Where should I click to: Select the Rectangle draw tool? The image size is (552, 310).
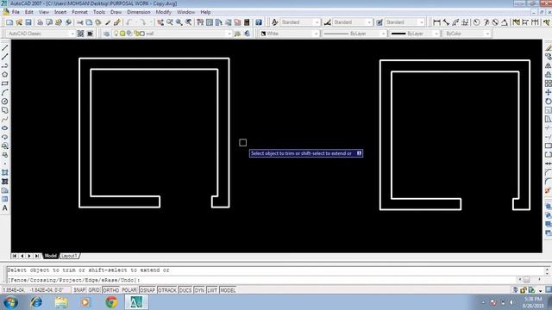[5, 84]
